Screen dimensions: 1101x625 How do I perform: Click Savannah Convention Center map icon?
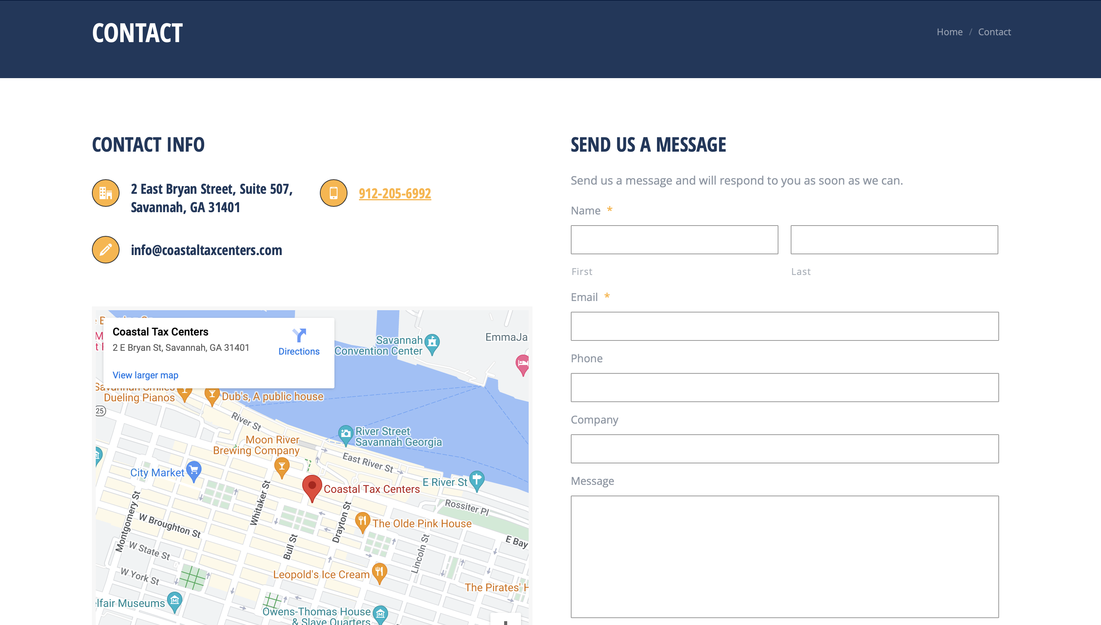pos(431,342)
